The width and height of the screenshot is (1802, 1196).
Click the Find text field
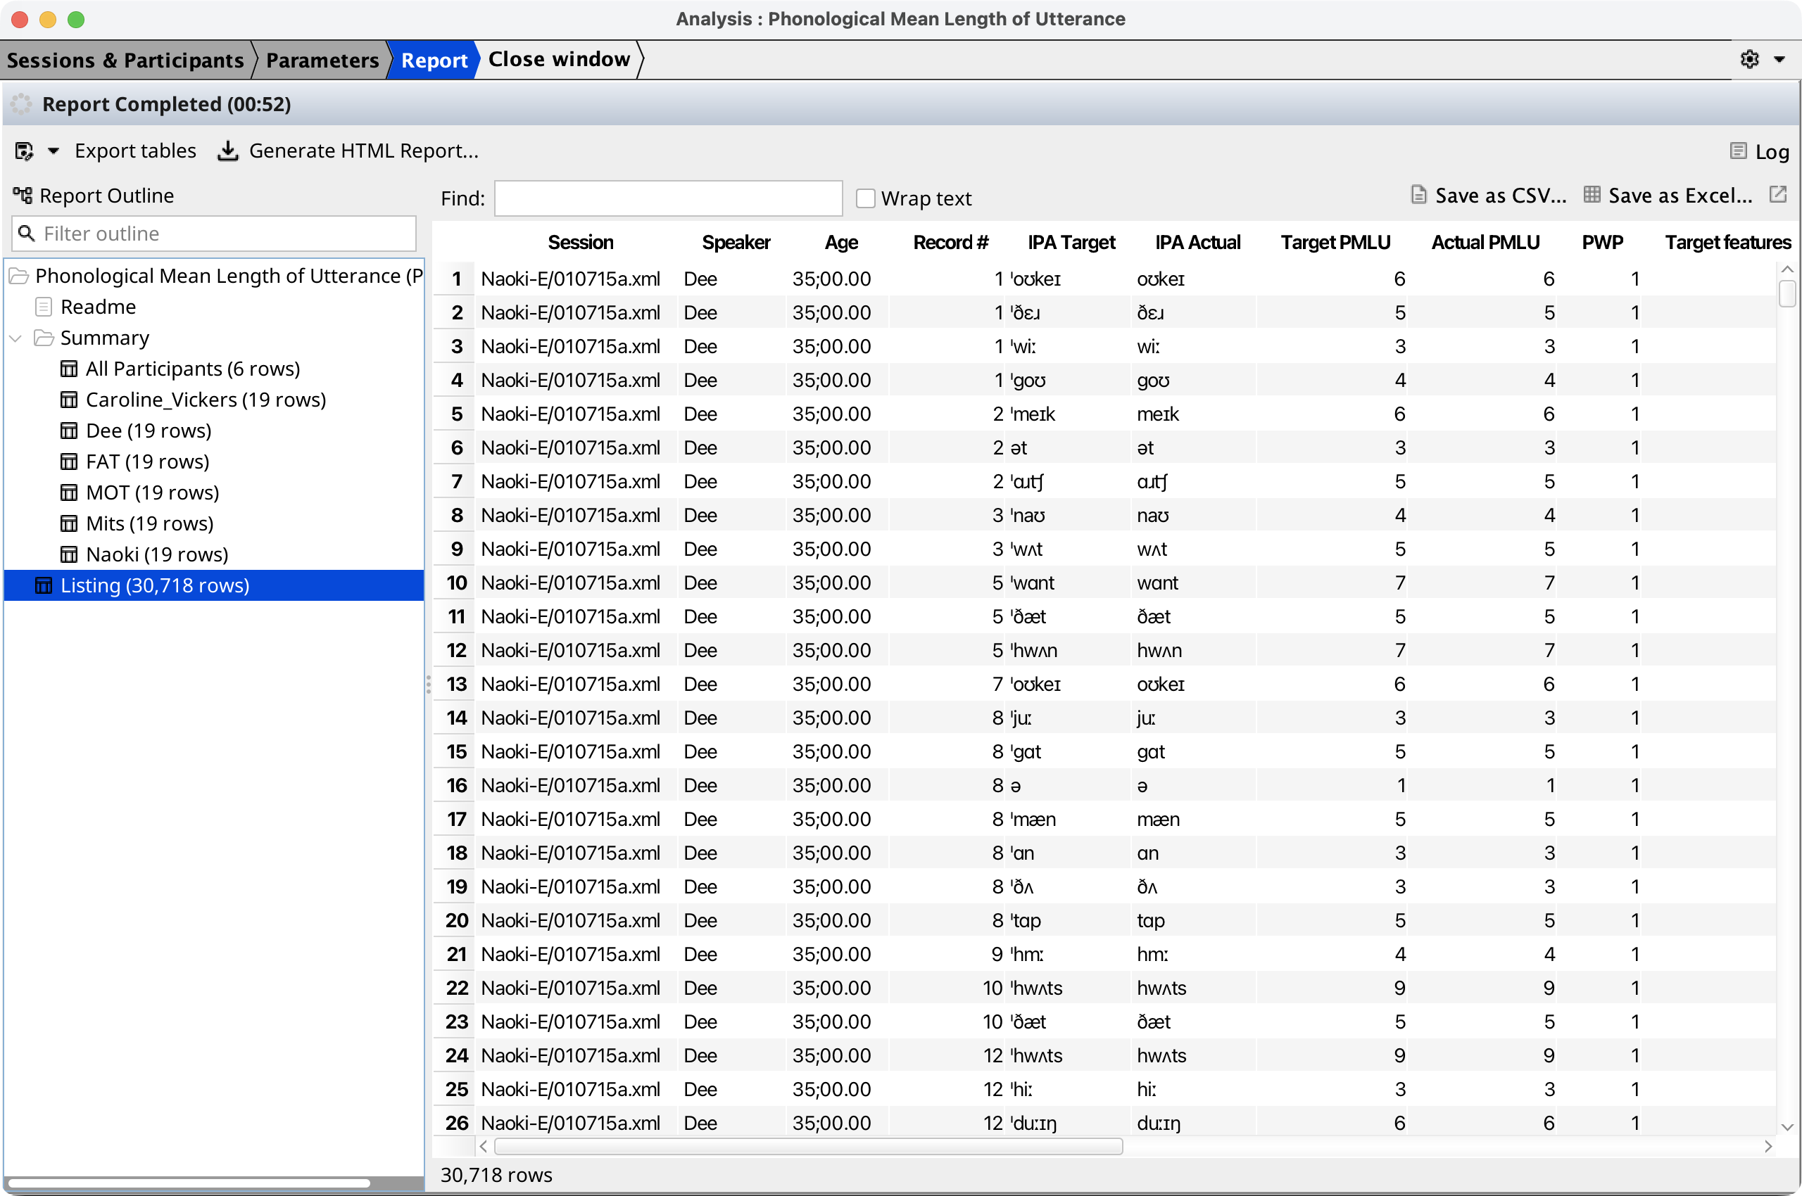[x=668, y=198]
